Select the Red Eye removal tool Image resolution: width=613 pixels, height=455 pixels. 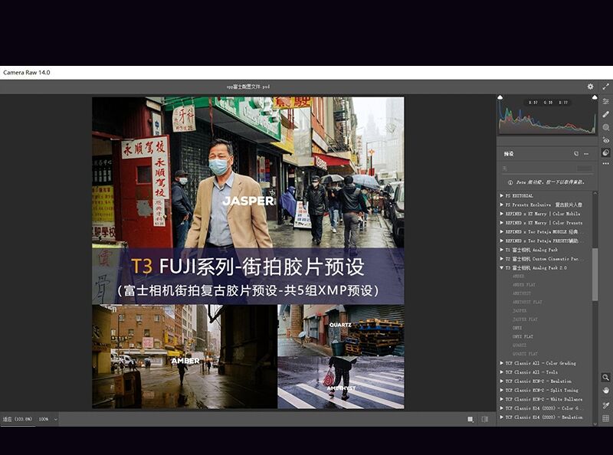(605, 140)
